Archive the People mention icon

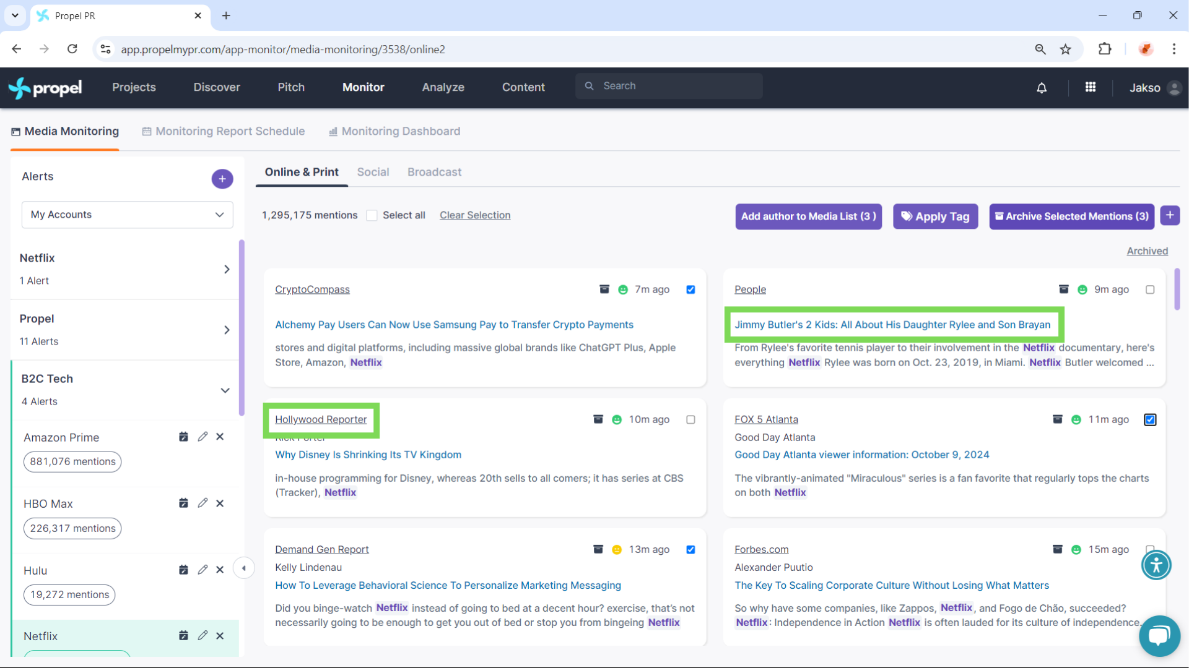1064,289
